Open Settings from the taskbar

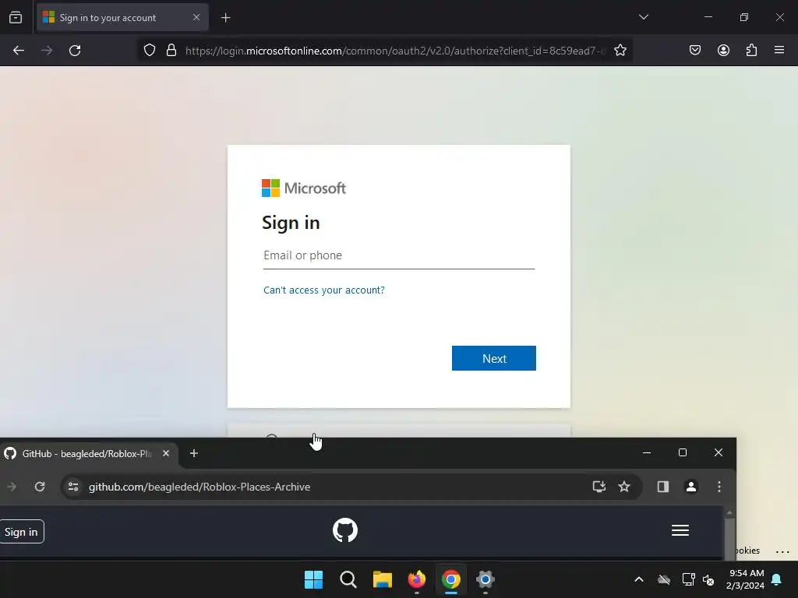coord(486,579)
